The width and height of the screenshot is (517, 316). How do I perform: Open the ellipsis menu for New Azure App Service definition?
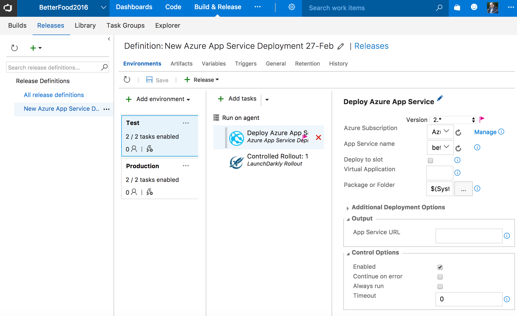coord(106,109)
